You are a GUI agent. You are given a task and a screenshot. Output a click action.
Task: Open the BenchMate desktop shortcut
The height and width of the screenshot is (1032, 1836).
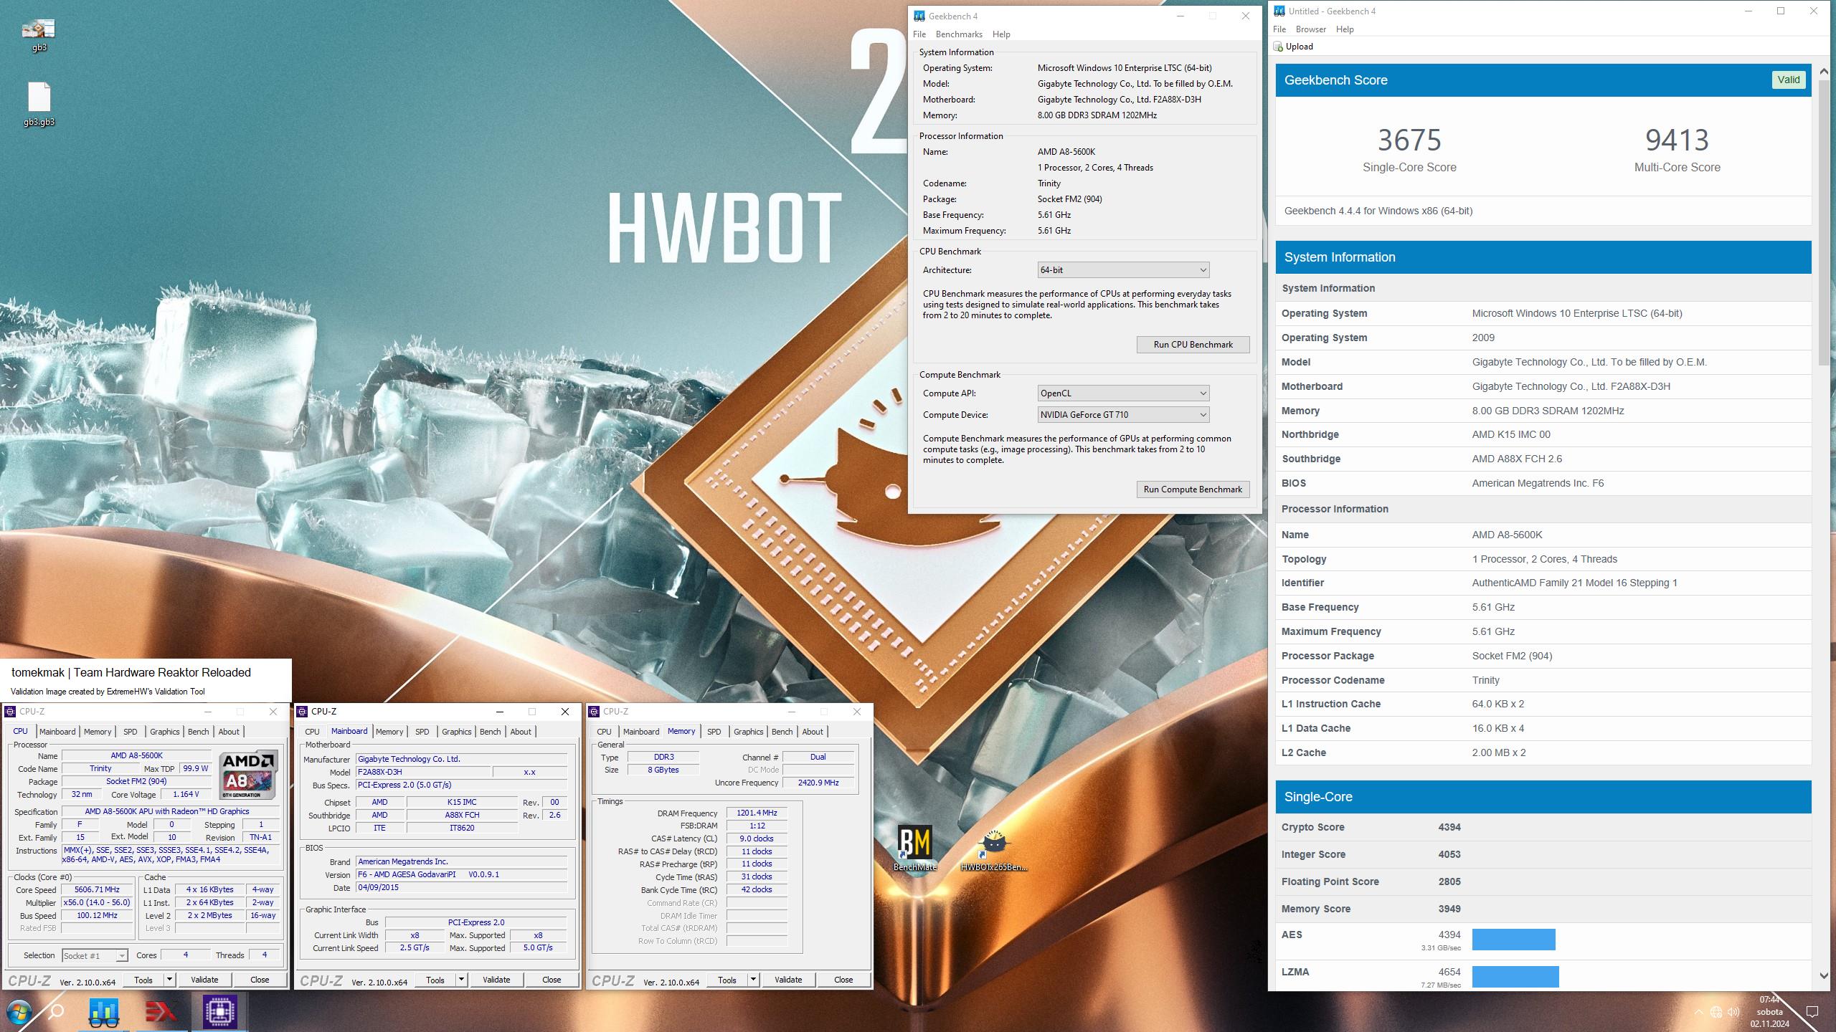pyautogui.click(x=914, y=848)
